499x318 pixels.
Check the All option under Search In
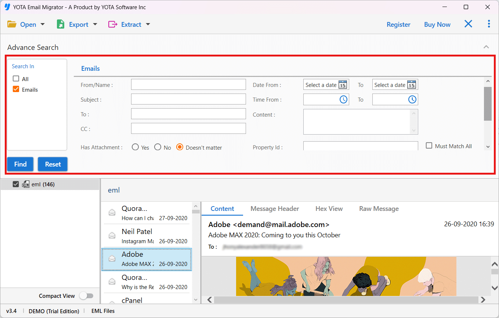[16, 78]
